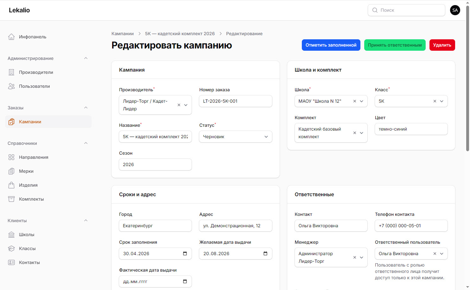
Task: Go to Кампании breadcrumb link
Action: point(123,34)
